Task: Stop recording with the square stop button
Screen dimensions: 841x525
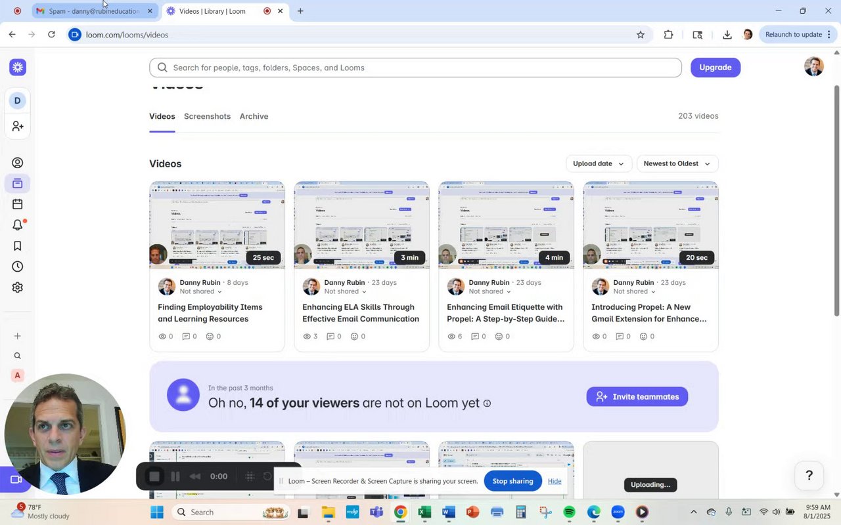Action: 154,476
